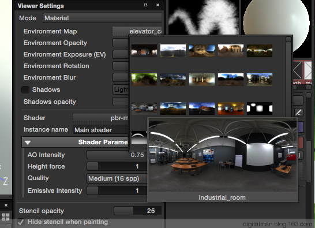
Task: Select the orange-lit room environment thumbnail
Action: [231, 109]
